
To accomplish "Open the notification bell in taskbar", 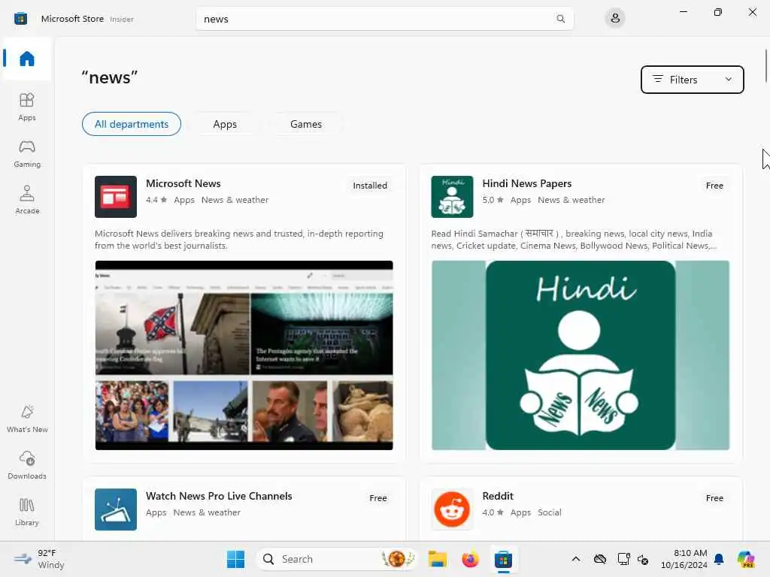I will coord(719,559).
